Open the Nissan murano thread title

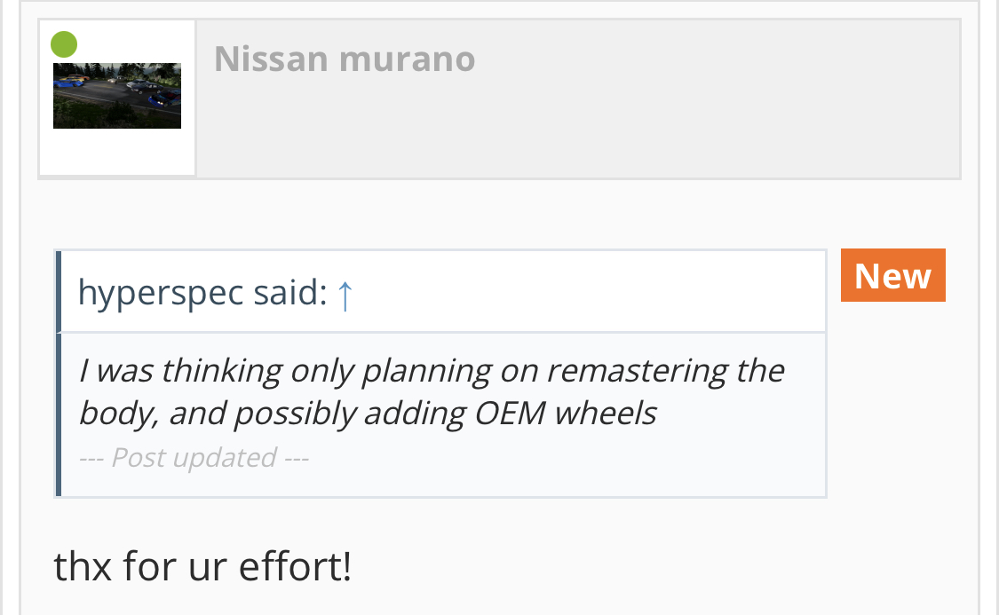tap(345, 59)
